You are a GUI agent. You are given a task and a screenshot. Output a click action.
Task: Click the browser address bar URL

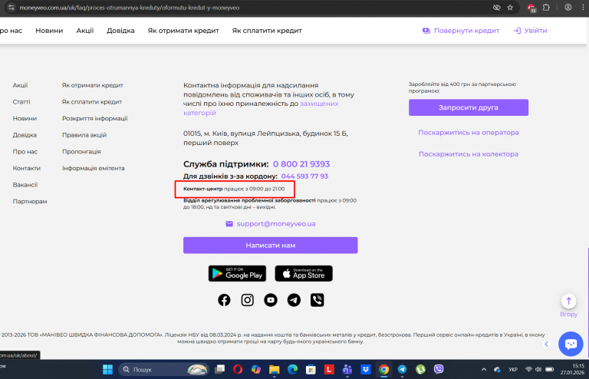(129, 8)
